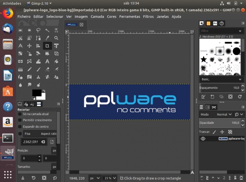246x182 pixels.
Task: Select the Text tool
Action: [x=47, y=61]
